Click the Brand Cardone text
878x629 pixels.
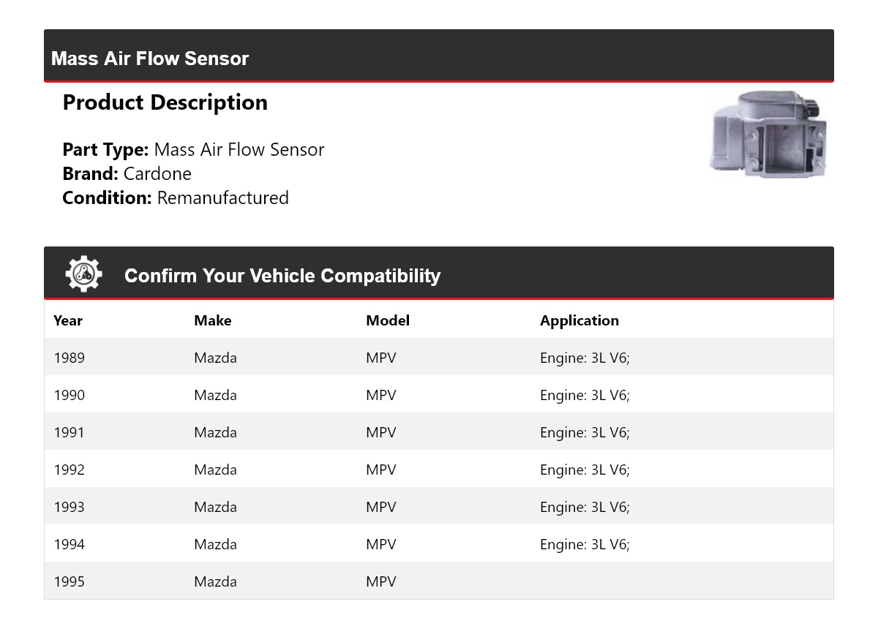click(127, 173)
